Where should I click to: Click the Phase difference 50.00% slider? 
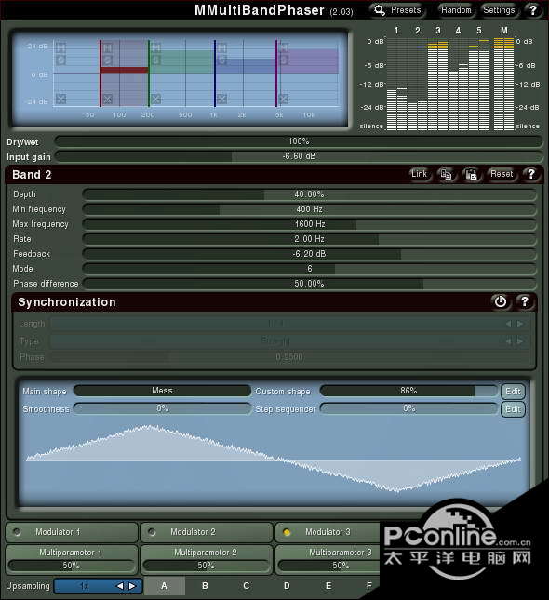tap(309, 284)
